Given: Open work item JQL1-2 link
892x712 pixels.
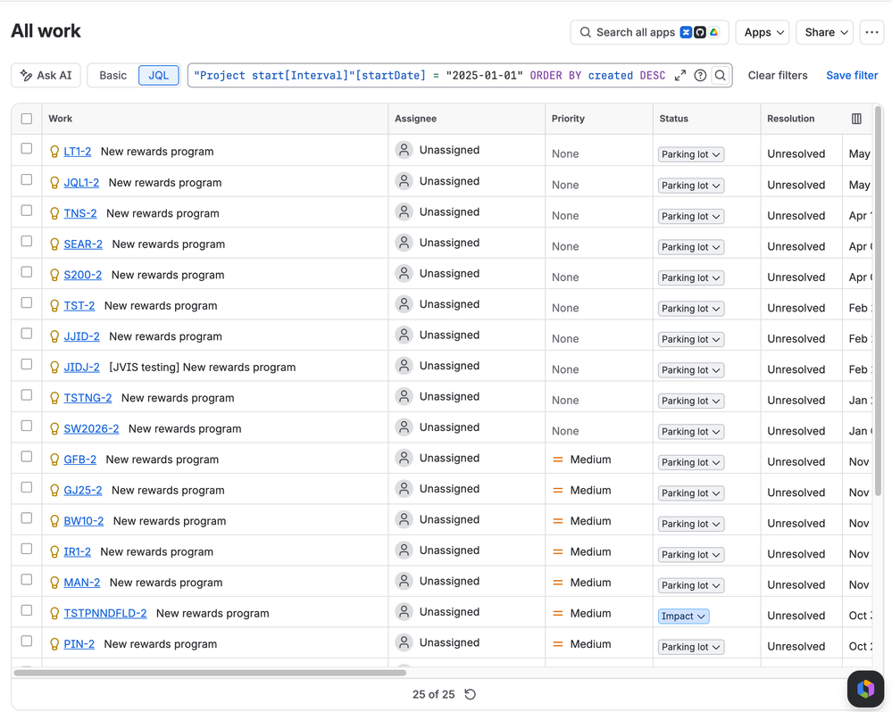Looking at the screenshot, I should (81, 182).
